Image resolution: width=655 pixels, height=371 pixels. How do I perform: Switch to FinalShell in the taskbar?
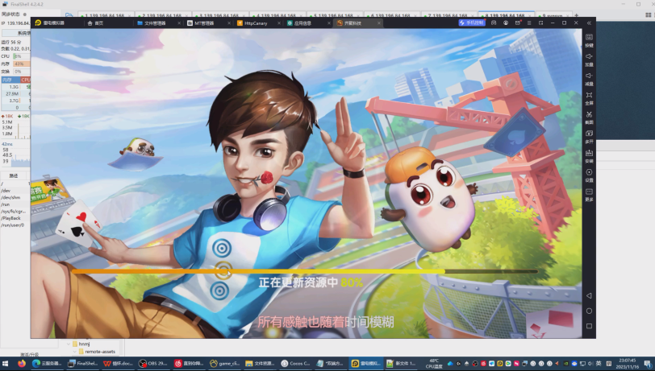pyautogui.click(x=83, y=364)
